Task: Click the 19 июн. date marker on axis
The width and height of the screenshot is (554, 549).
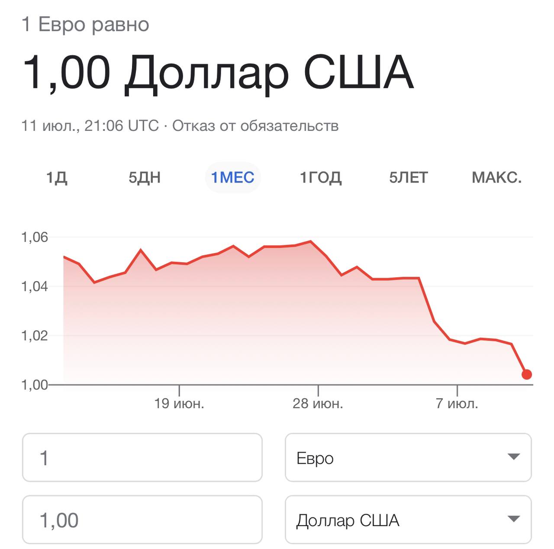Action: [179, 403]
